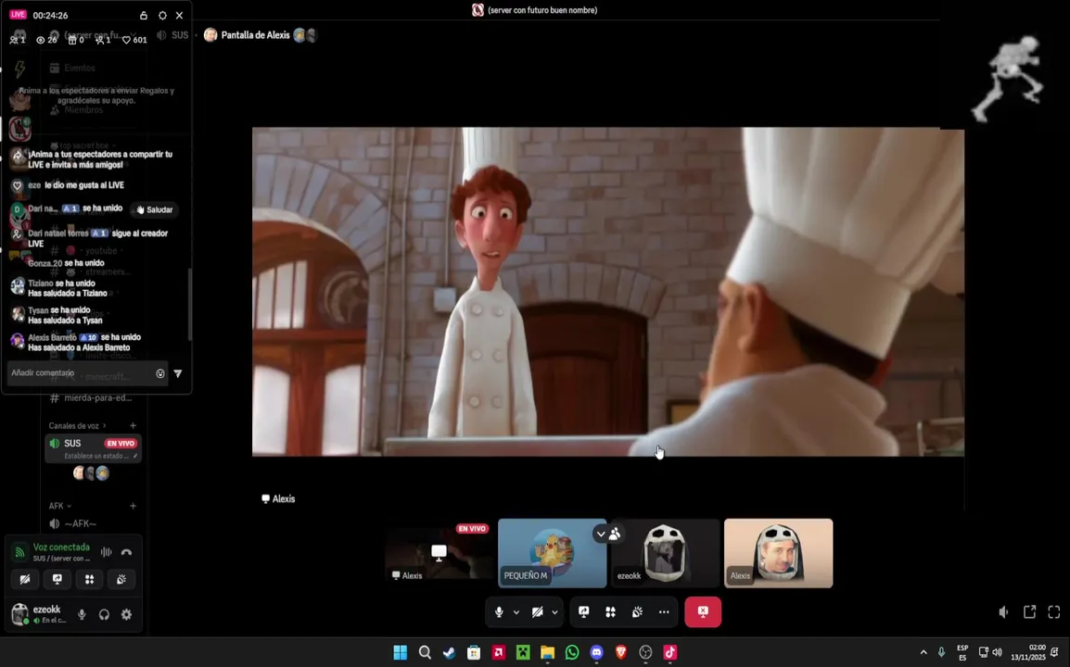Select Alexis webcam participant tile
This screenshot has width=1070, height=667.
pos(779,553)
